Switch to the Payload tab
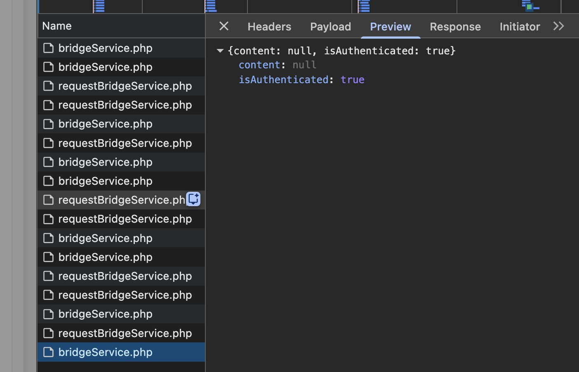579x372 pixels. (330, 27)
